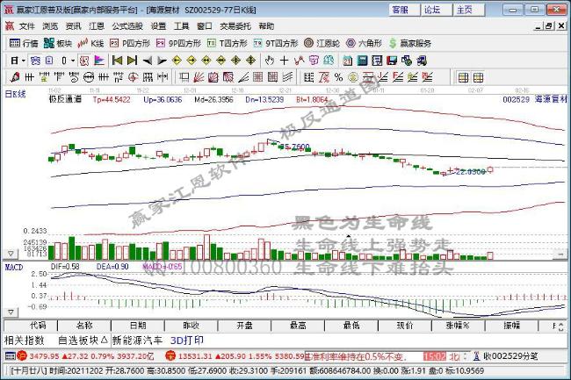Expand the 自选板块 triangle

(105, 340)
